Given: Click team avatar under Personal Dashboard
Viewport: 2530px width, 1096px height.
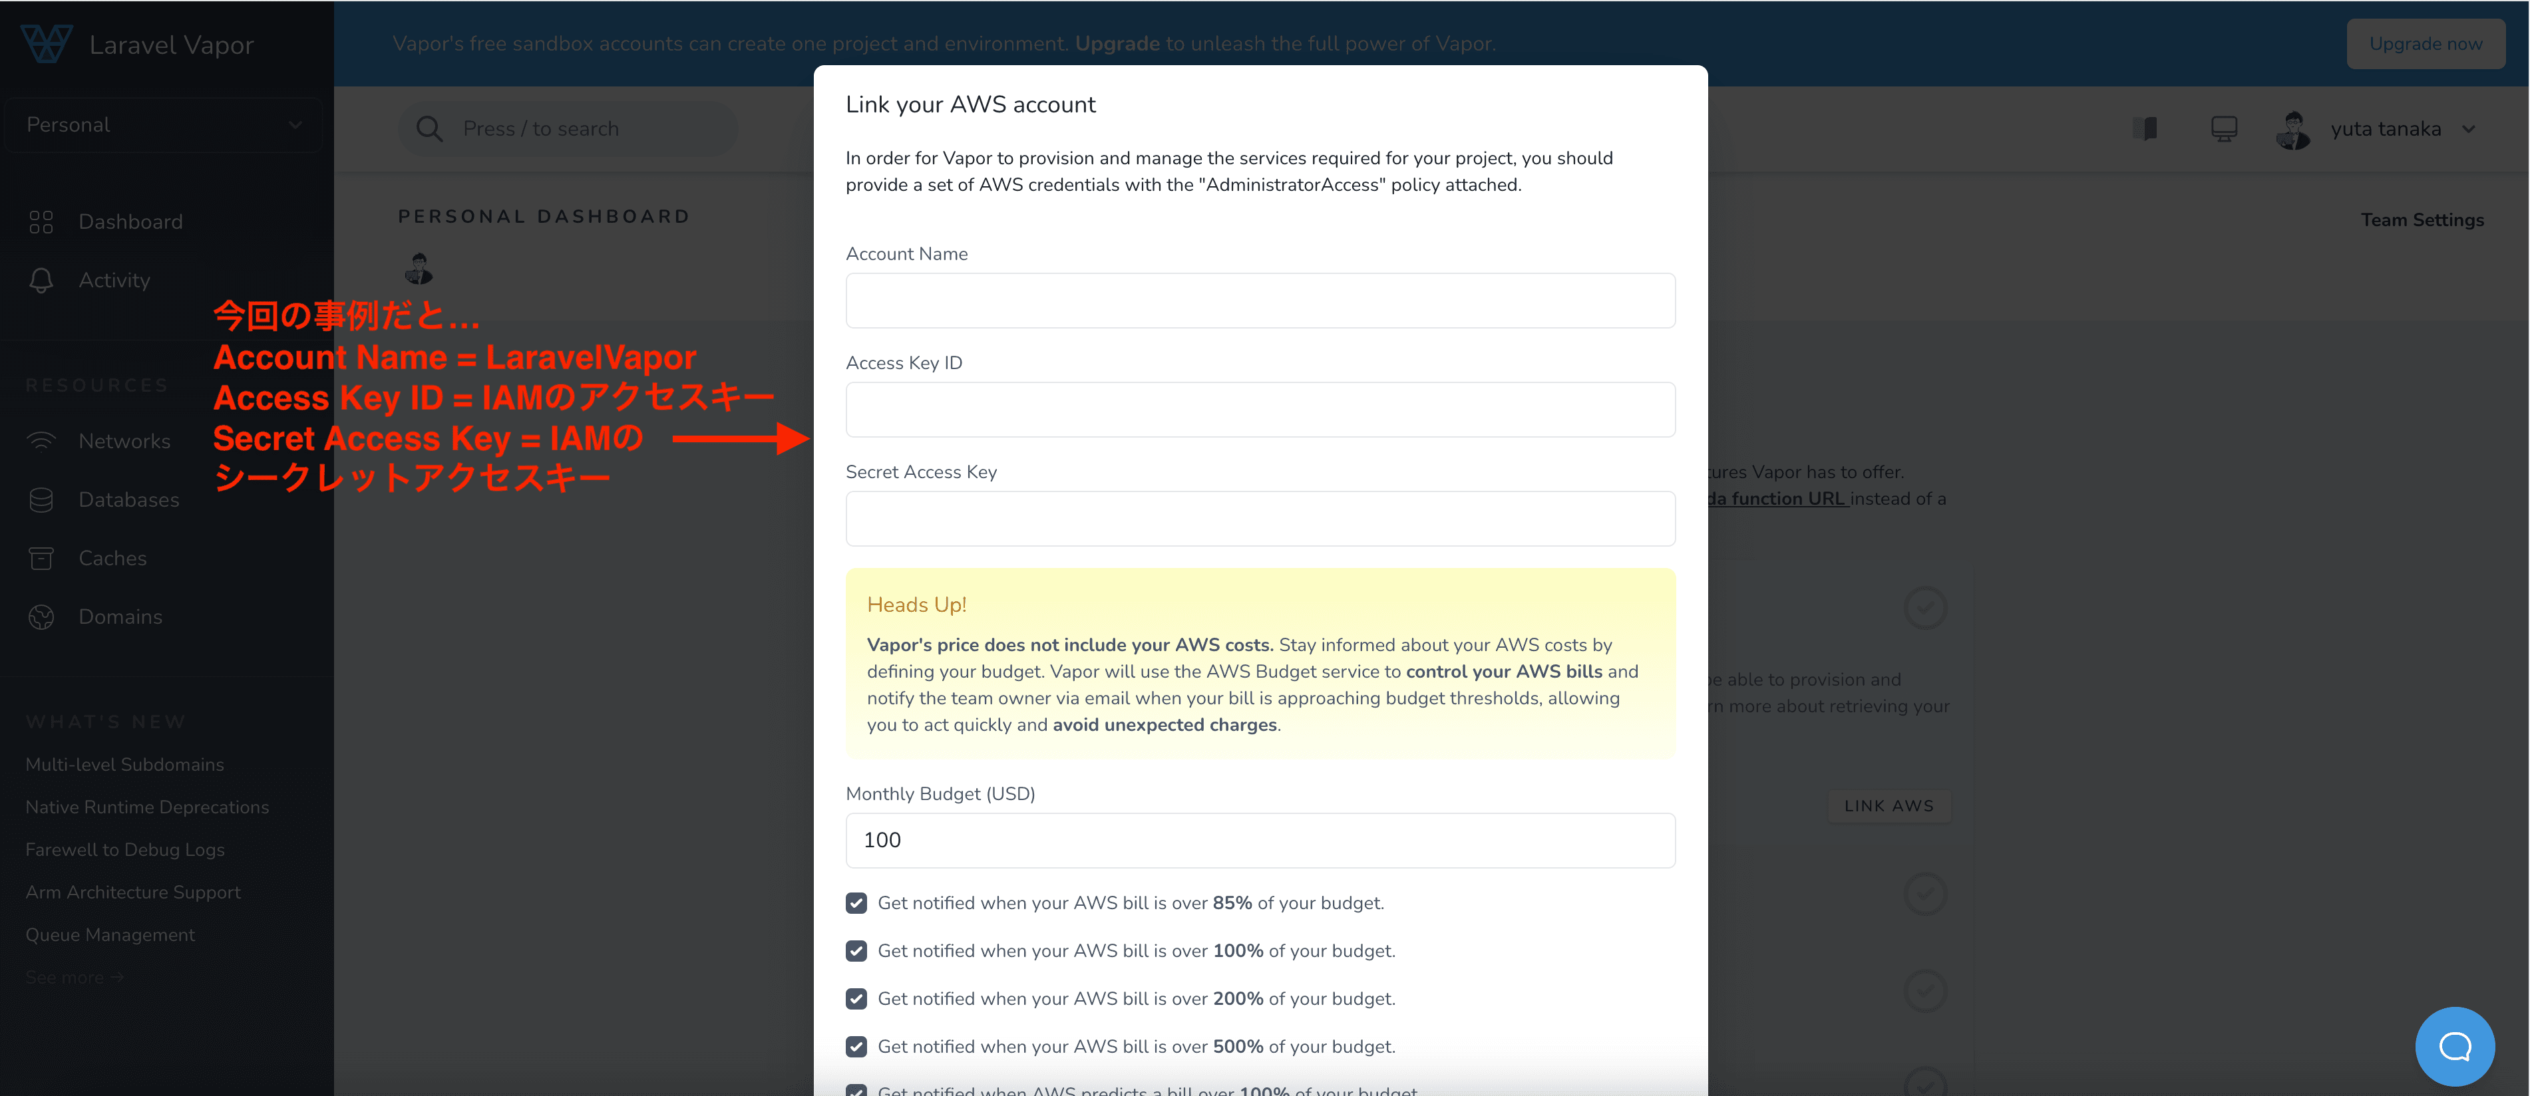Looking at the screenshot, I should point(419,268).
